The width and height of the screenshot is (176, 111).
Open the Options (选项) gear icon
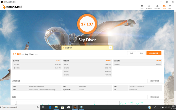(x=170, y=7)
